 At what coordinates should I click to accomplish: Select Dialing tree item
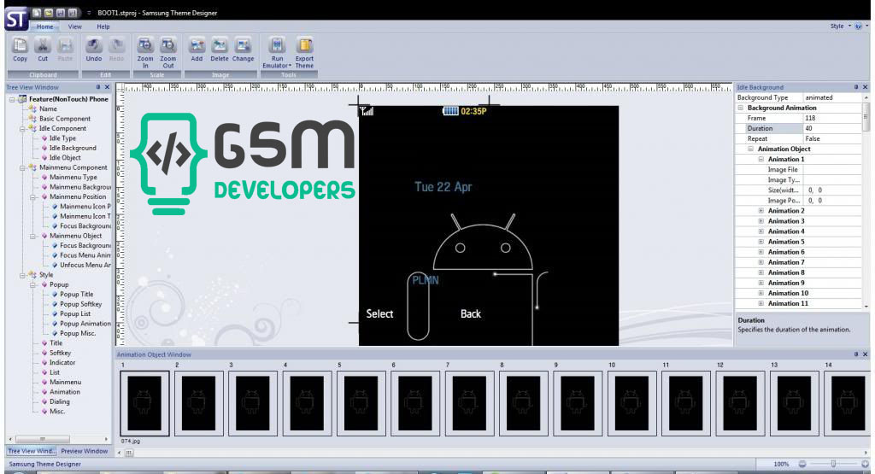[60, 401]
